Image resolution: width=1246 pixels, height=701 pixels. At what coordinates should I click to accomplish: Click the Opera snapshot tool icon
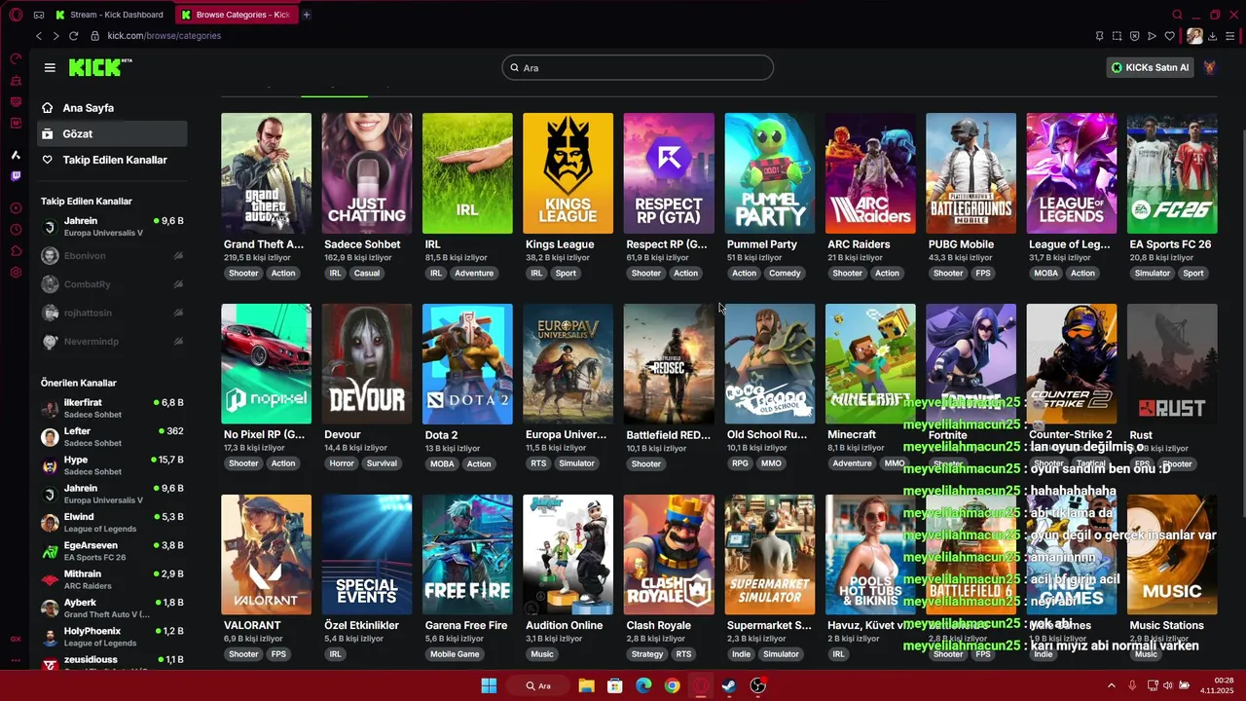click(1117, 36)
